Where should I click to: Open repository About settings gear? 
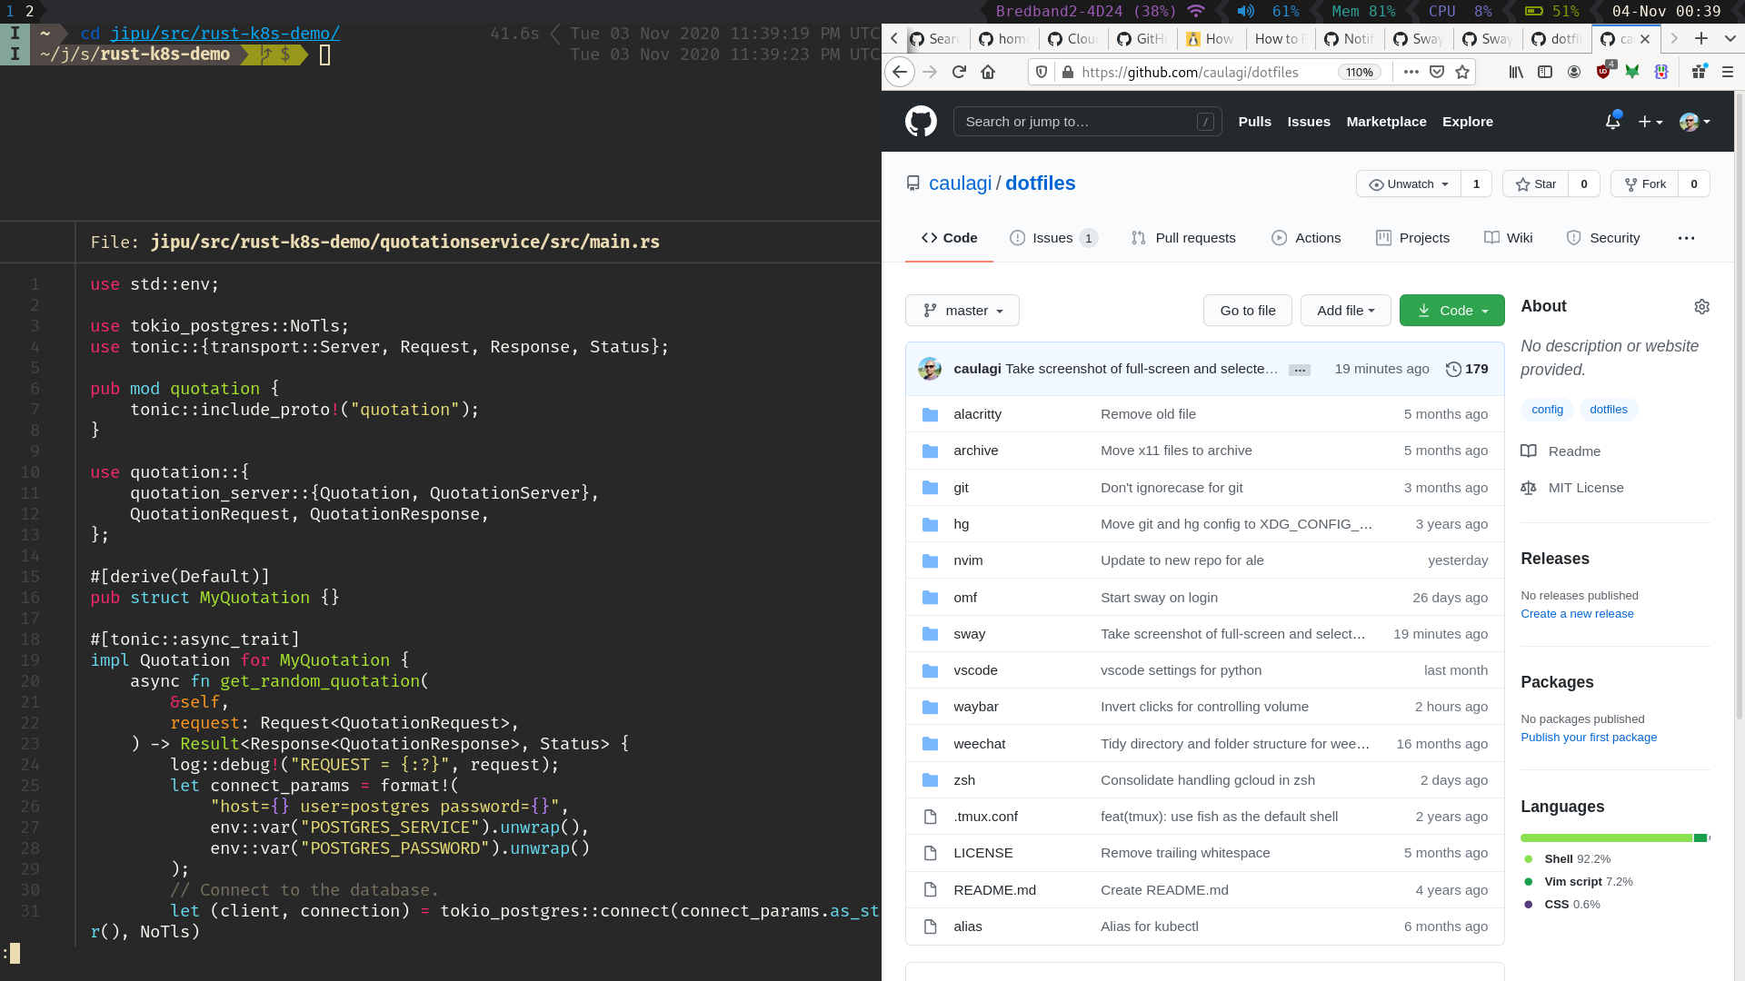point(1701,307)
